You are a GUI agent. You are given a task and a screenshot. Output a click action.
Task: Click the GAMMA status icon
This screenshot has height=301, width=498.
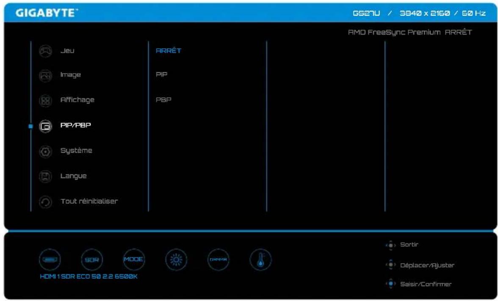218,260
